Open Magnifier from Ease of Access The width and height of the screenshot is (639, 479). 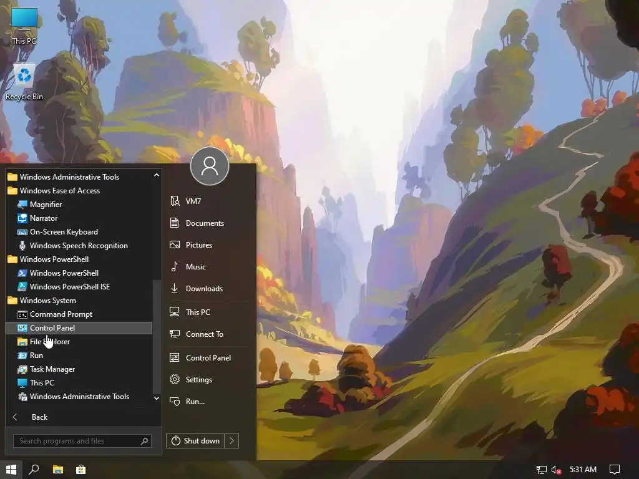coord(79,205)
